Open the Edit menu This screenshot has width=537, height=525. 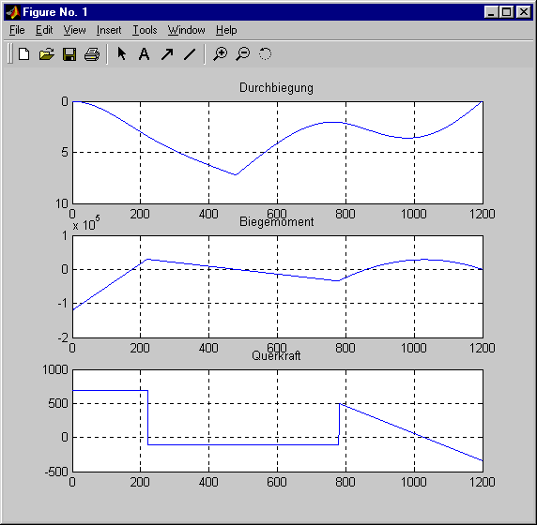[44, 30]
